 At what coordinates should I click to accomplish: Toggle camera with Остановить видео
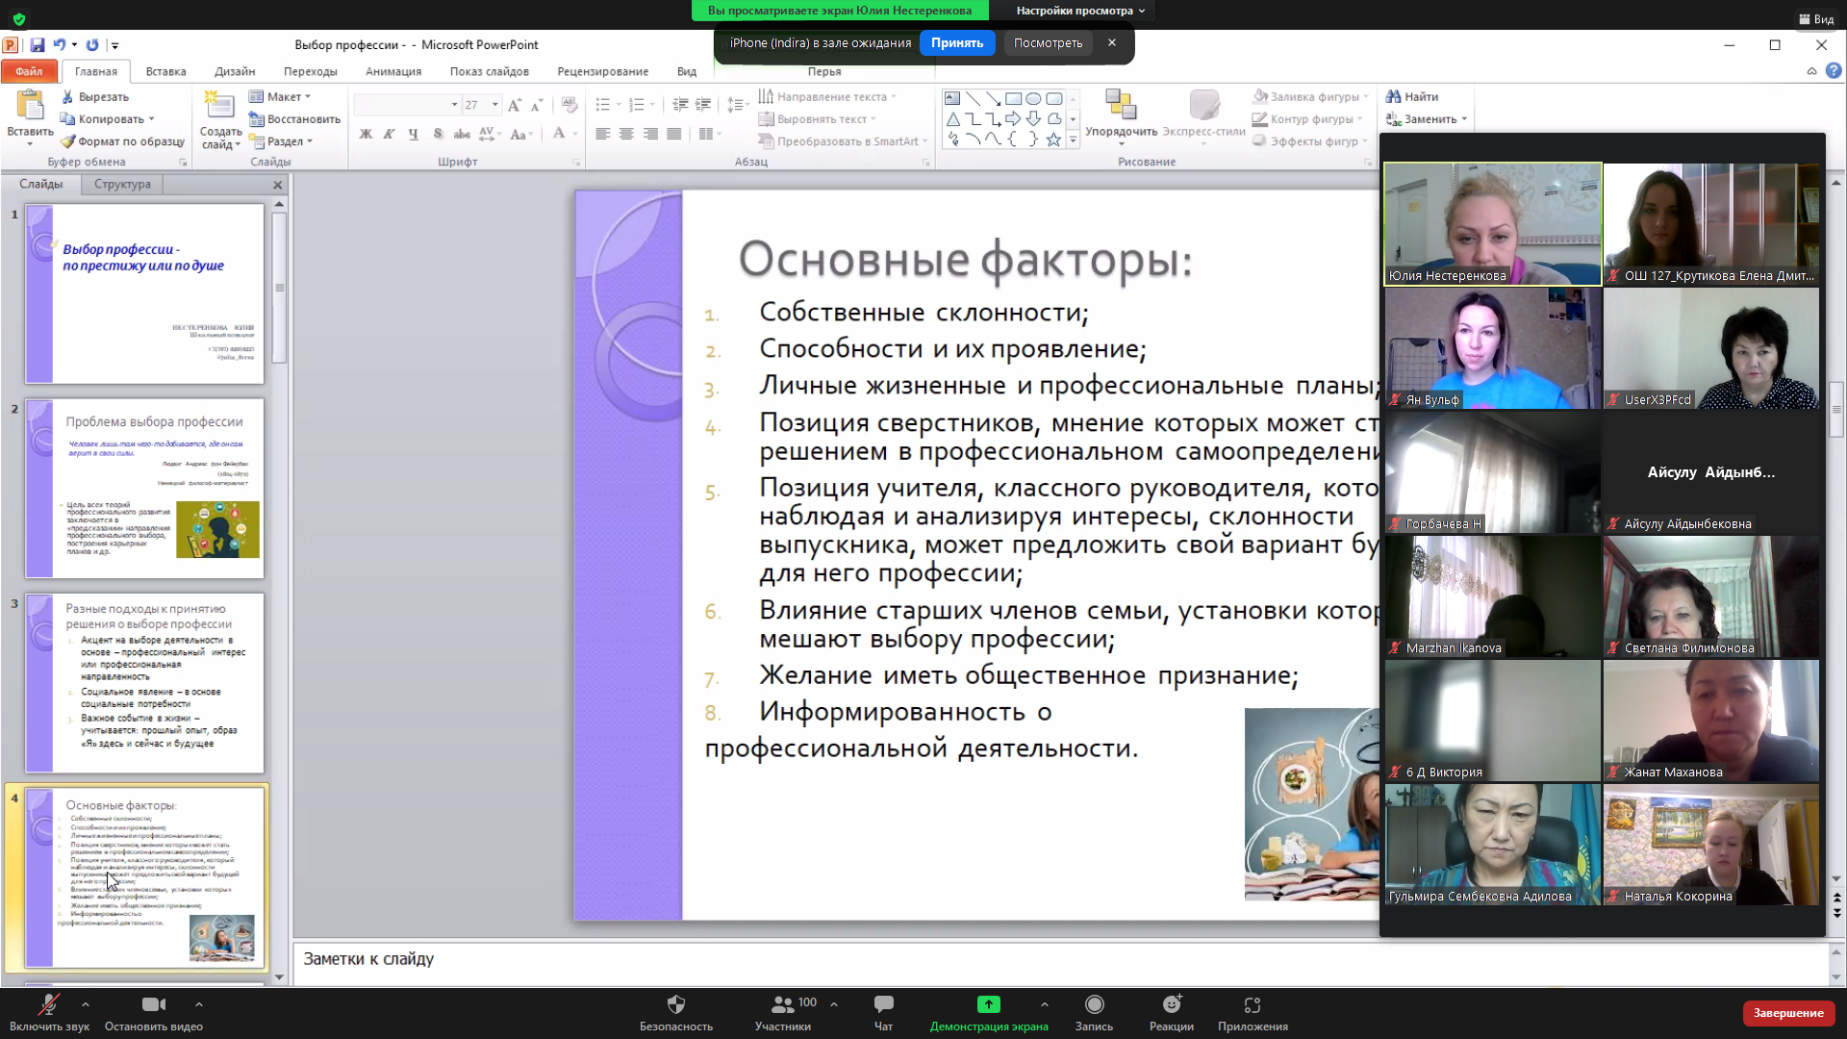153,1004
